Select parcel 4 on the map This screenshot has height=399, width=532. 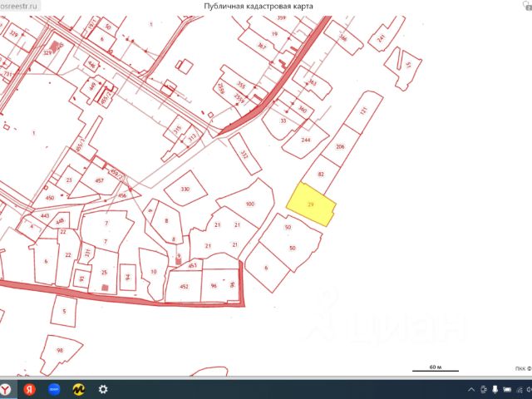tap(32, 226)
